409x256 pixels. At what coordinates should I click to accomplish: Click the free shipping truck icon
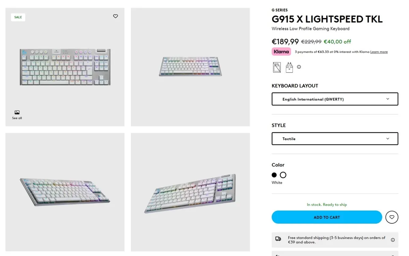(x=278, y=239)
